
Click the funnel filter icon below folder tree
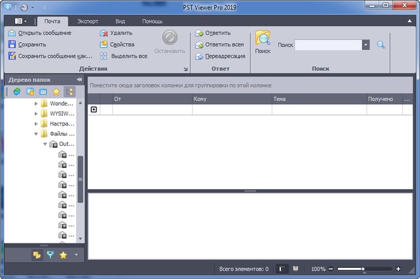51,255
